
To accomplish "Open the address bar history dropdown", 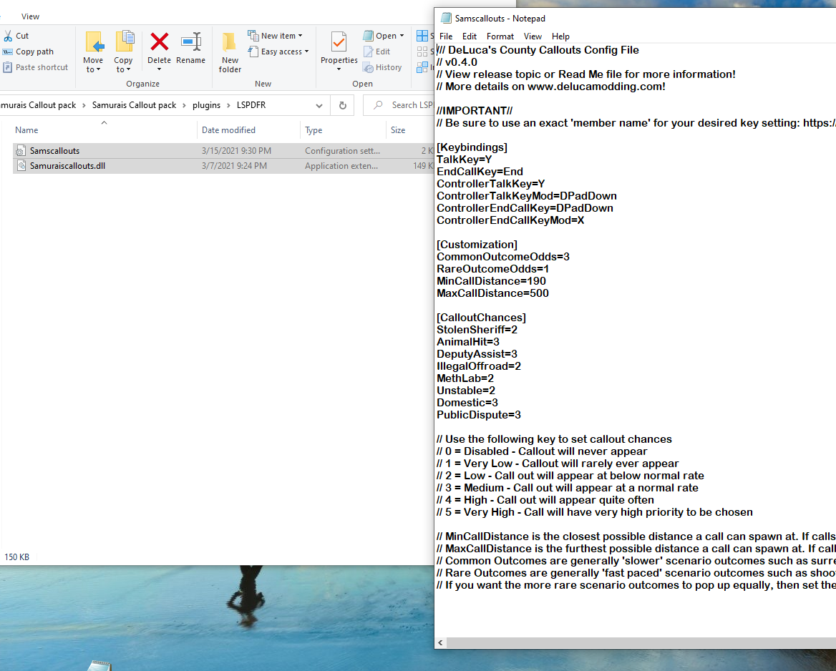I will click(319, 106).
